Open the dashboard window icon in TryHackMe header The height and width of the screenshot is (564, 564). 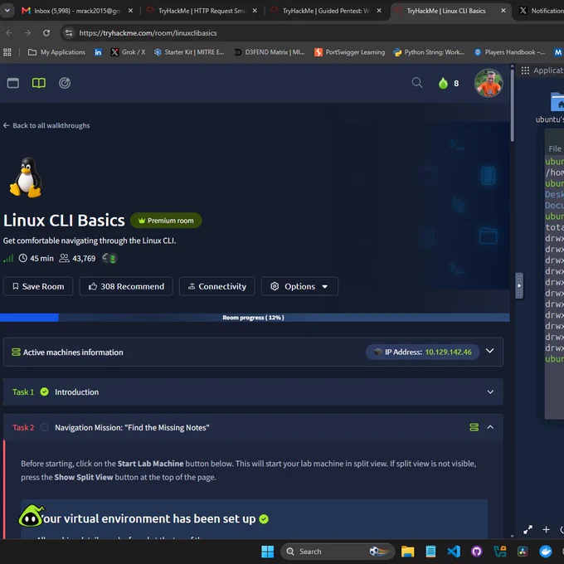(x=13, y=83)
